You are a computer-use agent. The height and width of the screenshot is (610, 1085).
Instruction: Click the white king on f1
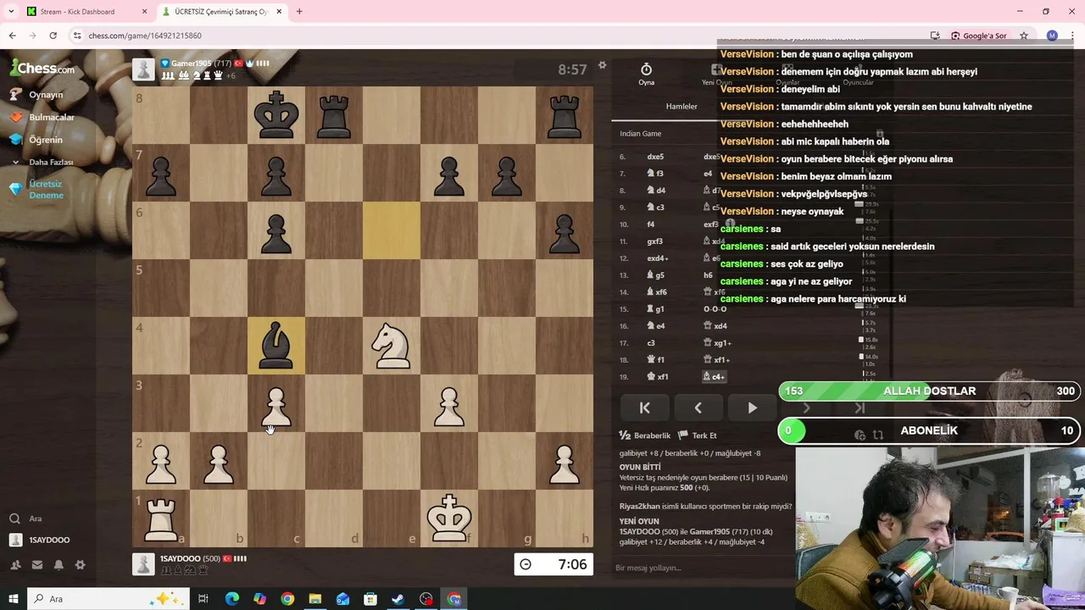tap(449, 518)
